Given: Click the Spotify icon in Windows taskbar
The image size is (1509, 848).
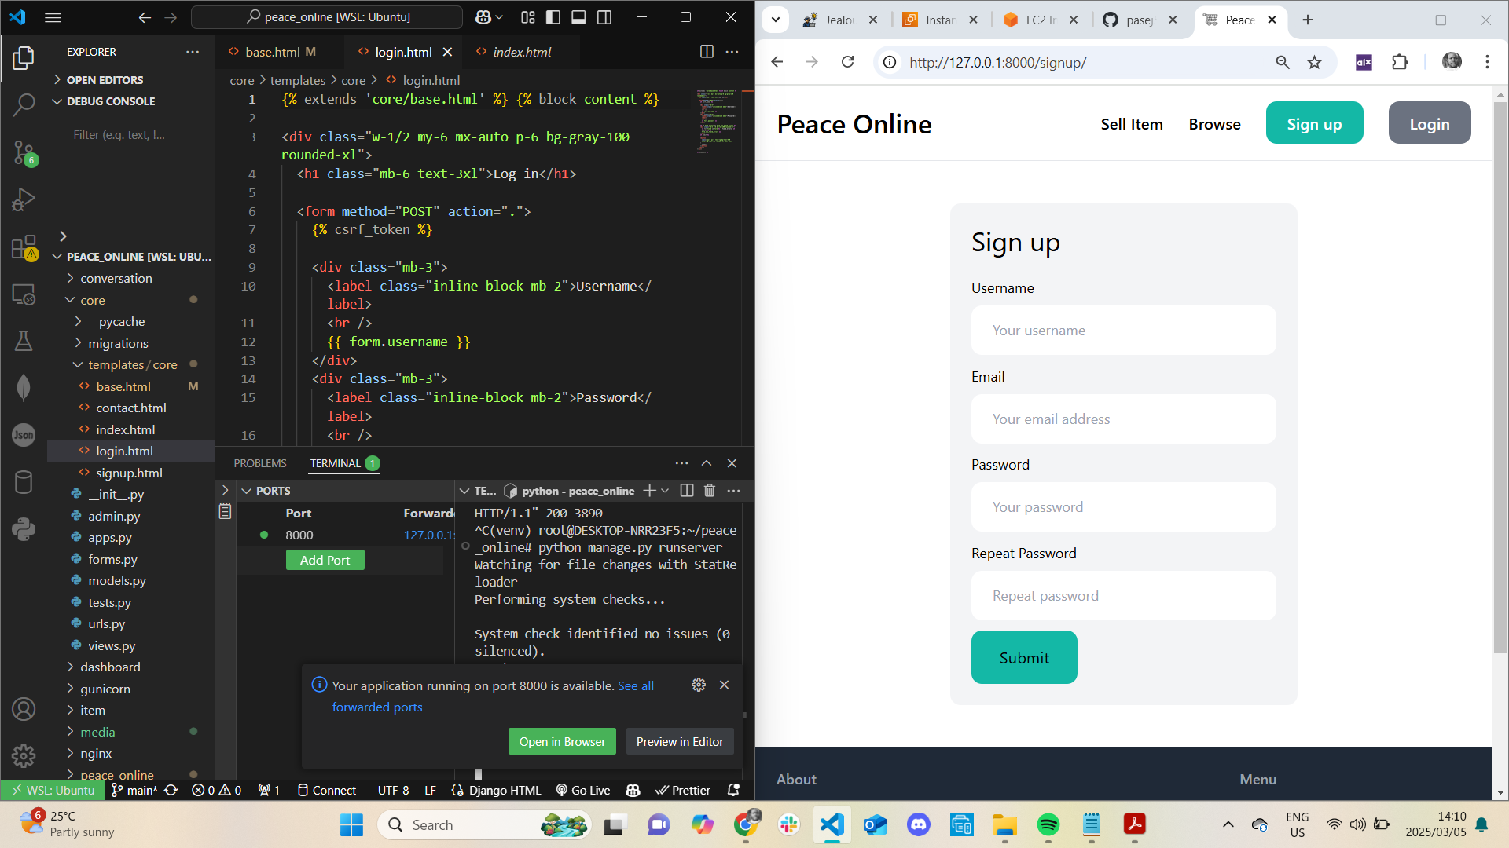Looking at the screenshot, I should pos(1048,824).
